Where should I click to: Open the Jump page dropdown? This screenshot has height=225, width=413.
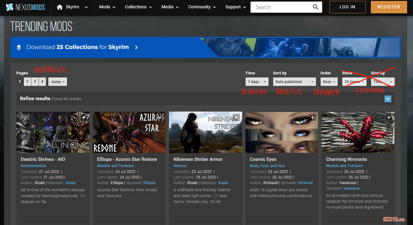pos(58,82)
